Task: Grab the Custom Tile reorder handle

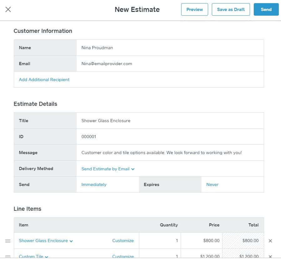Action: 8,256
